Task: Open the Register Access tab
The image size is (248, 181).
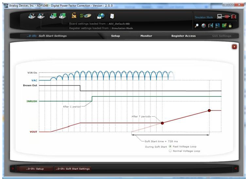Action: 184,36
